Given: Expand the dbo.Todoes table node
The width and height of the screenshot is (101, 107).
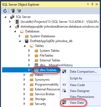Looking at the screenshot, I should coord(29,70).
